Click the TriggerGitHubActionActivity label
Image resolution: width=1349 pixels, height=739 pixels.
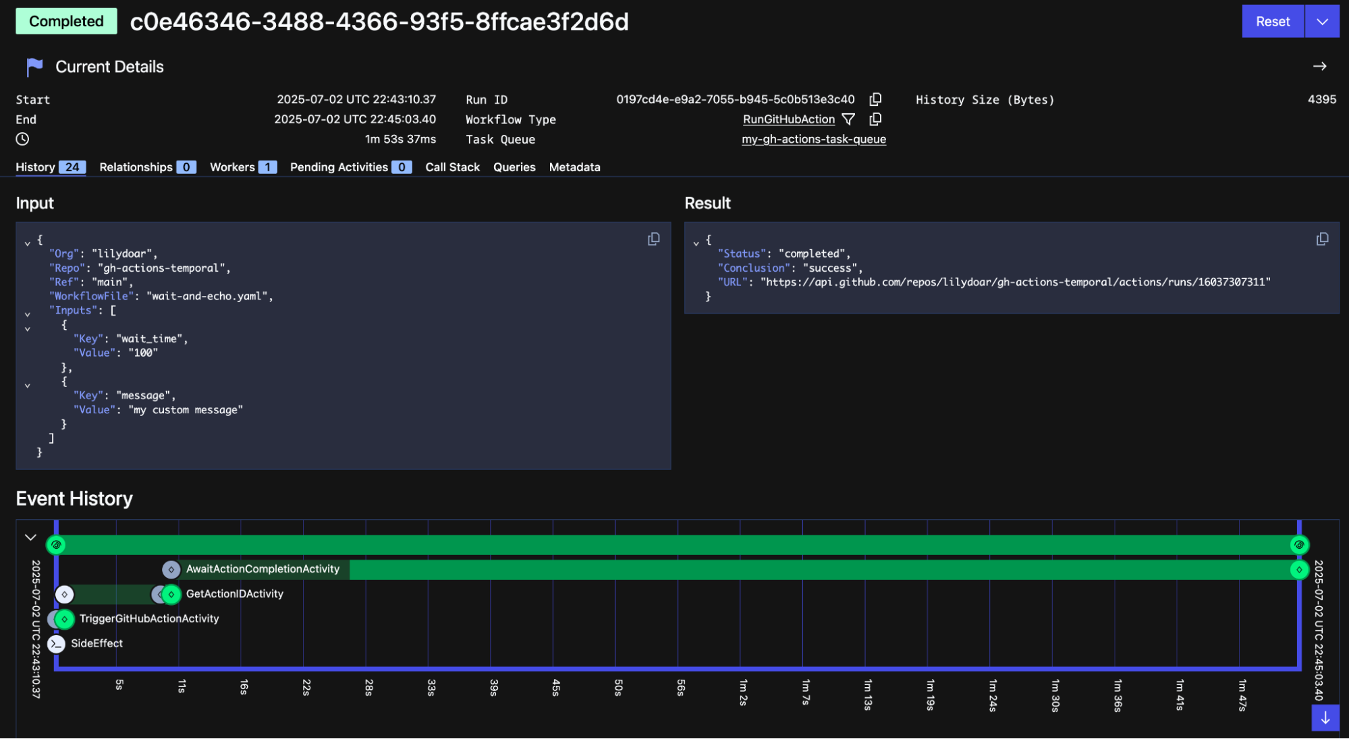[x=149, y=619]
